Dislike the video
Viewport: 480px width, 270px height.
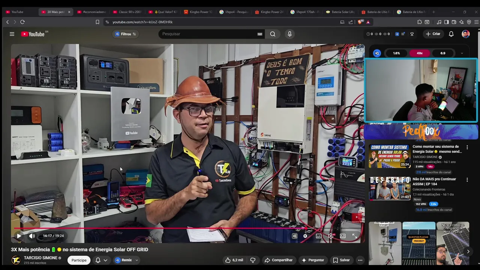tap(253, 260)
